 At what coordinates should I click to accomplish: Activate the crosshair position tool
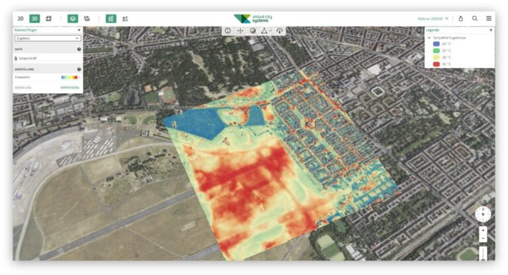(x=240, y=31)
